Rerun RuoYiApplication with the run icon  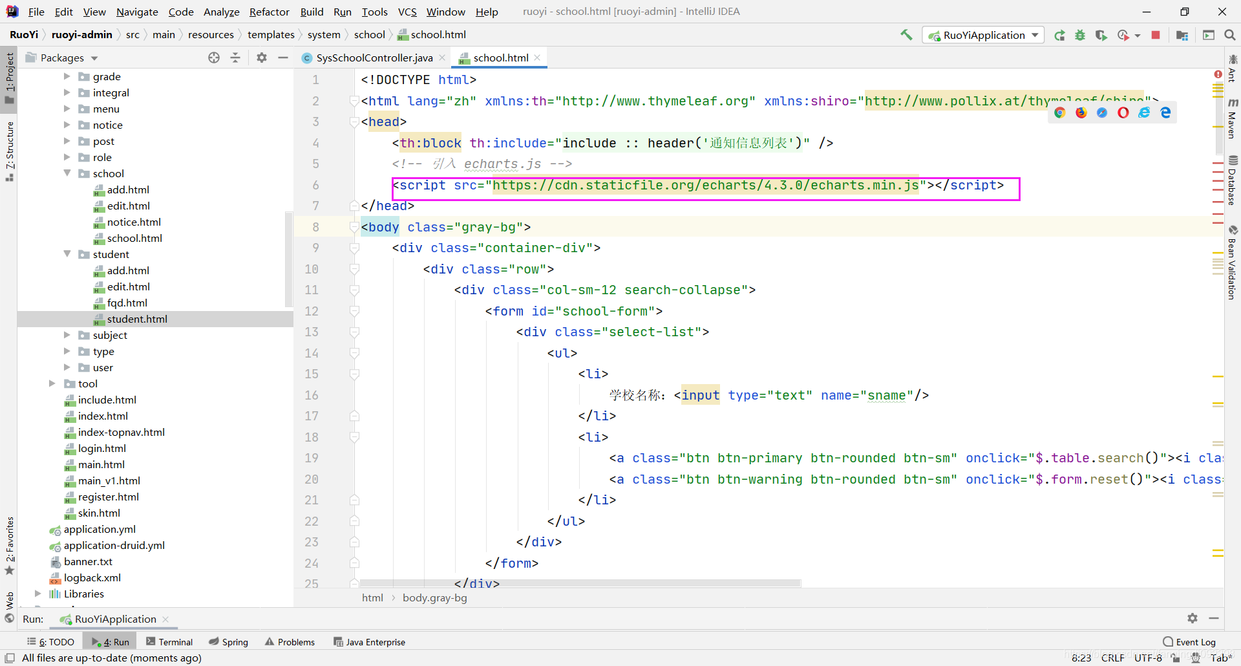click(1059, 36)
